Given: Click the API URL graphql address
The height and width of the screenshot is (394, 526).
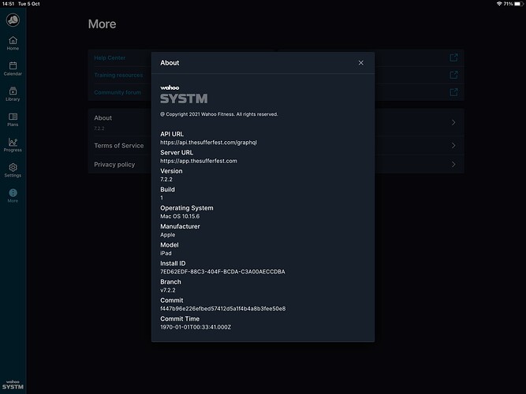Looking at the screenshot, I should (x=209, y=142).
